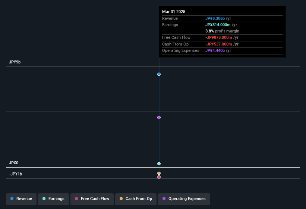Click the -JP¥537.000m cash from op value

[218, 44]
